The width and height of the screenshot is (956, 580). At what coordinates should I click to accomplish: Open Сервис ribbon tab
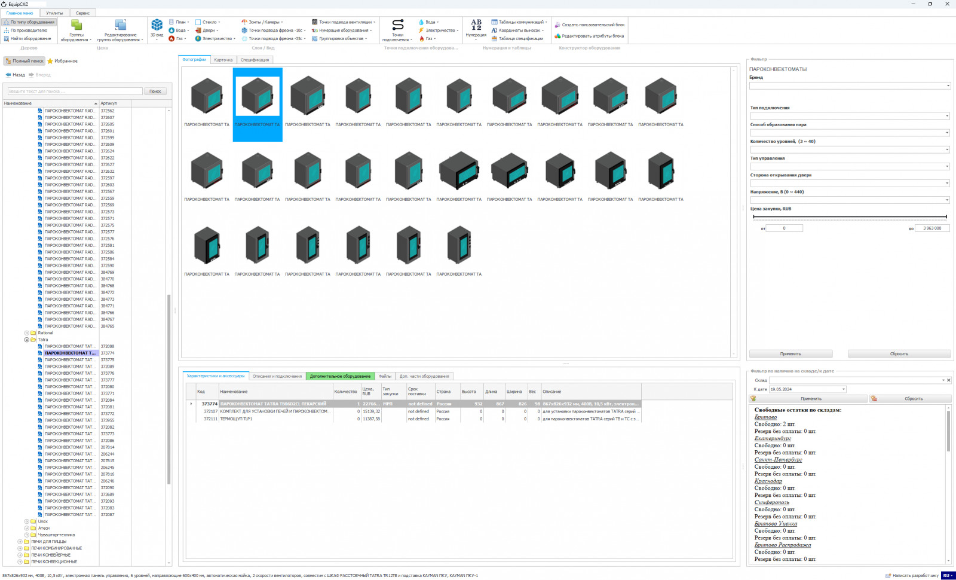tap(83, 13)
